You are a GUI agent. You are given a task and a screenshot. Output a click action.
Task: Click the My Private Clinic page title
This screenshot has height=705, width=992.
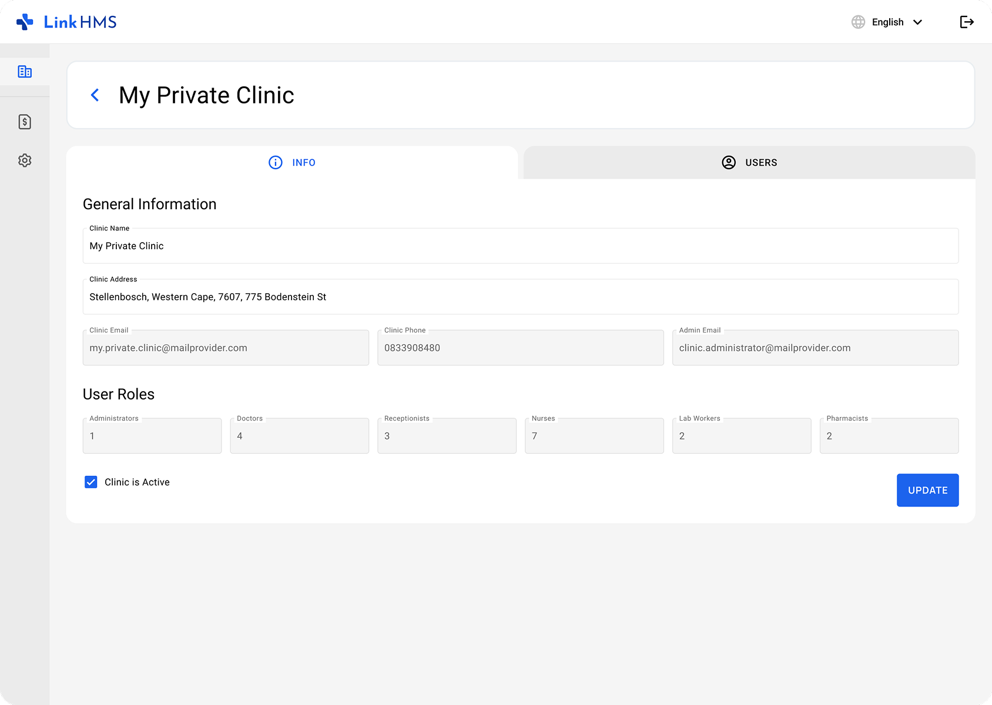(x=206, y=95)
